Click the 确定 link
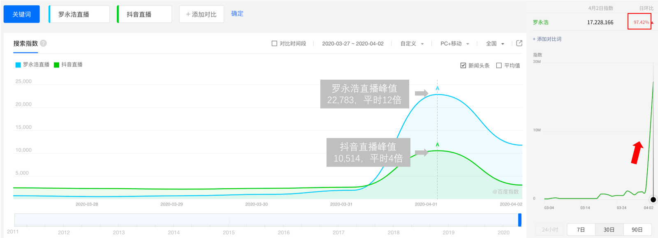 (x=237, y=14)
